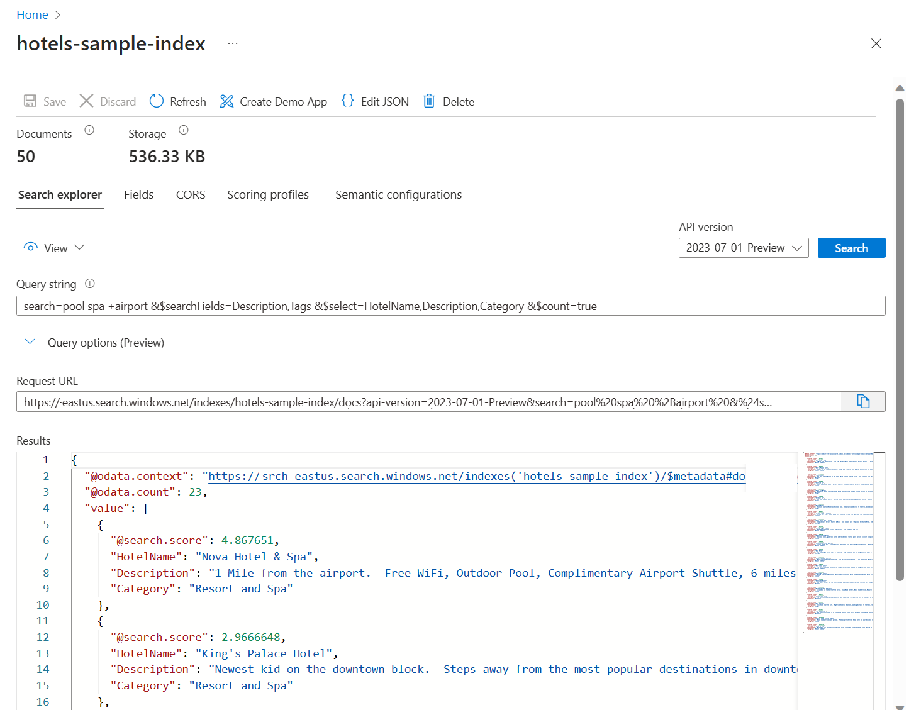Click the Discard X icon
This screenshot has height=710, width=909.
(87, 101)
